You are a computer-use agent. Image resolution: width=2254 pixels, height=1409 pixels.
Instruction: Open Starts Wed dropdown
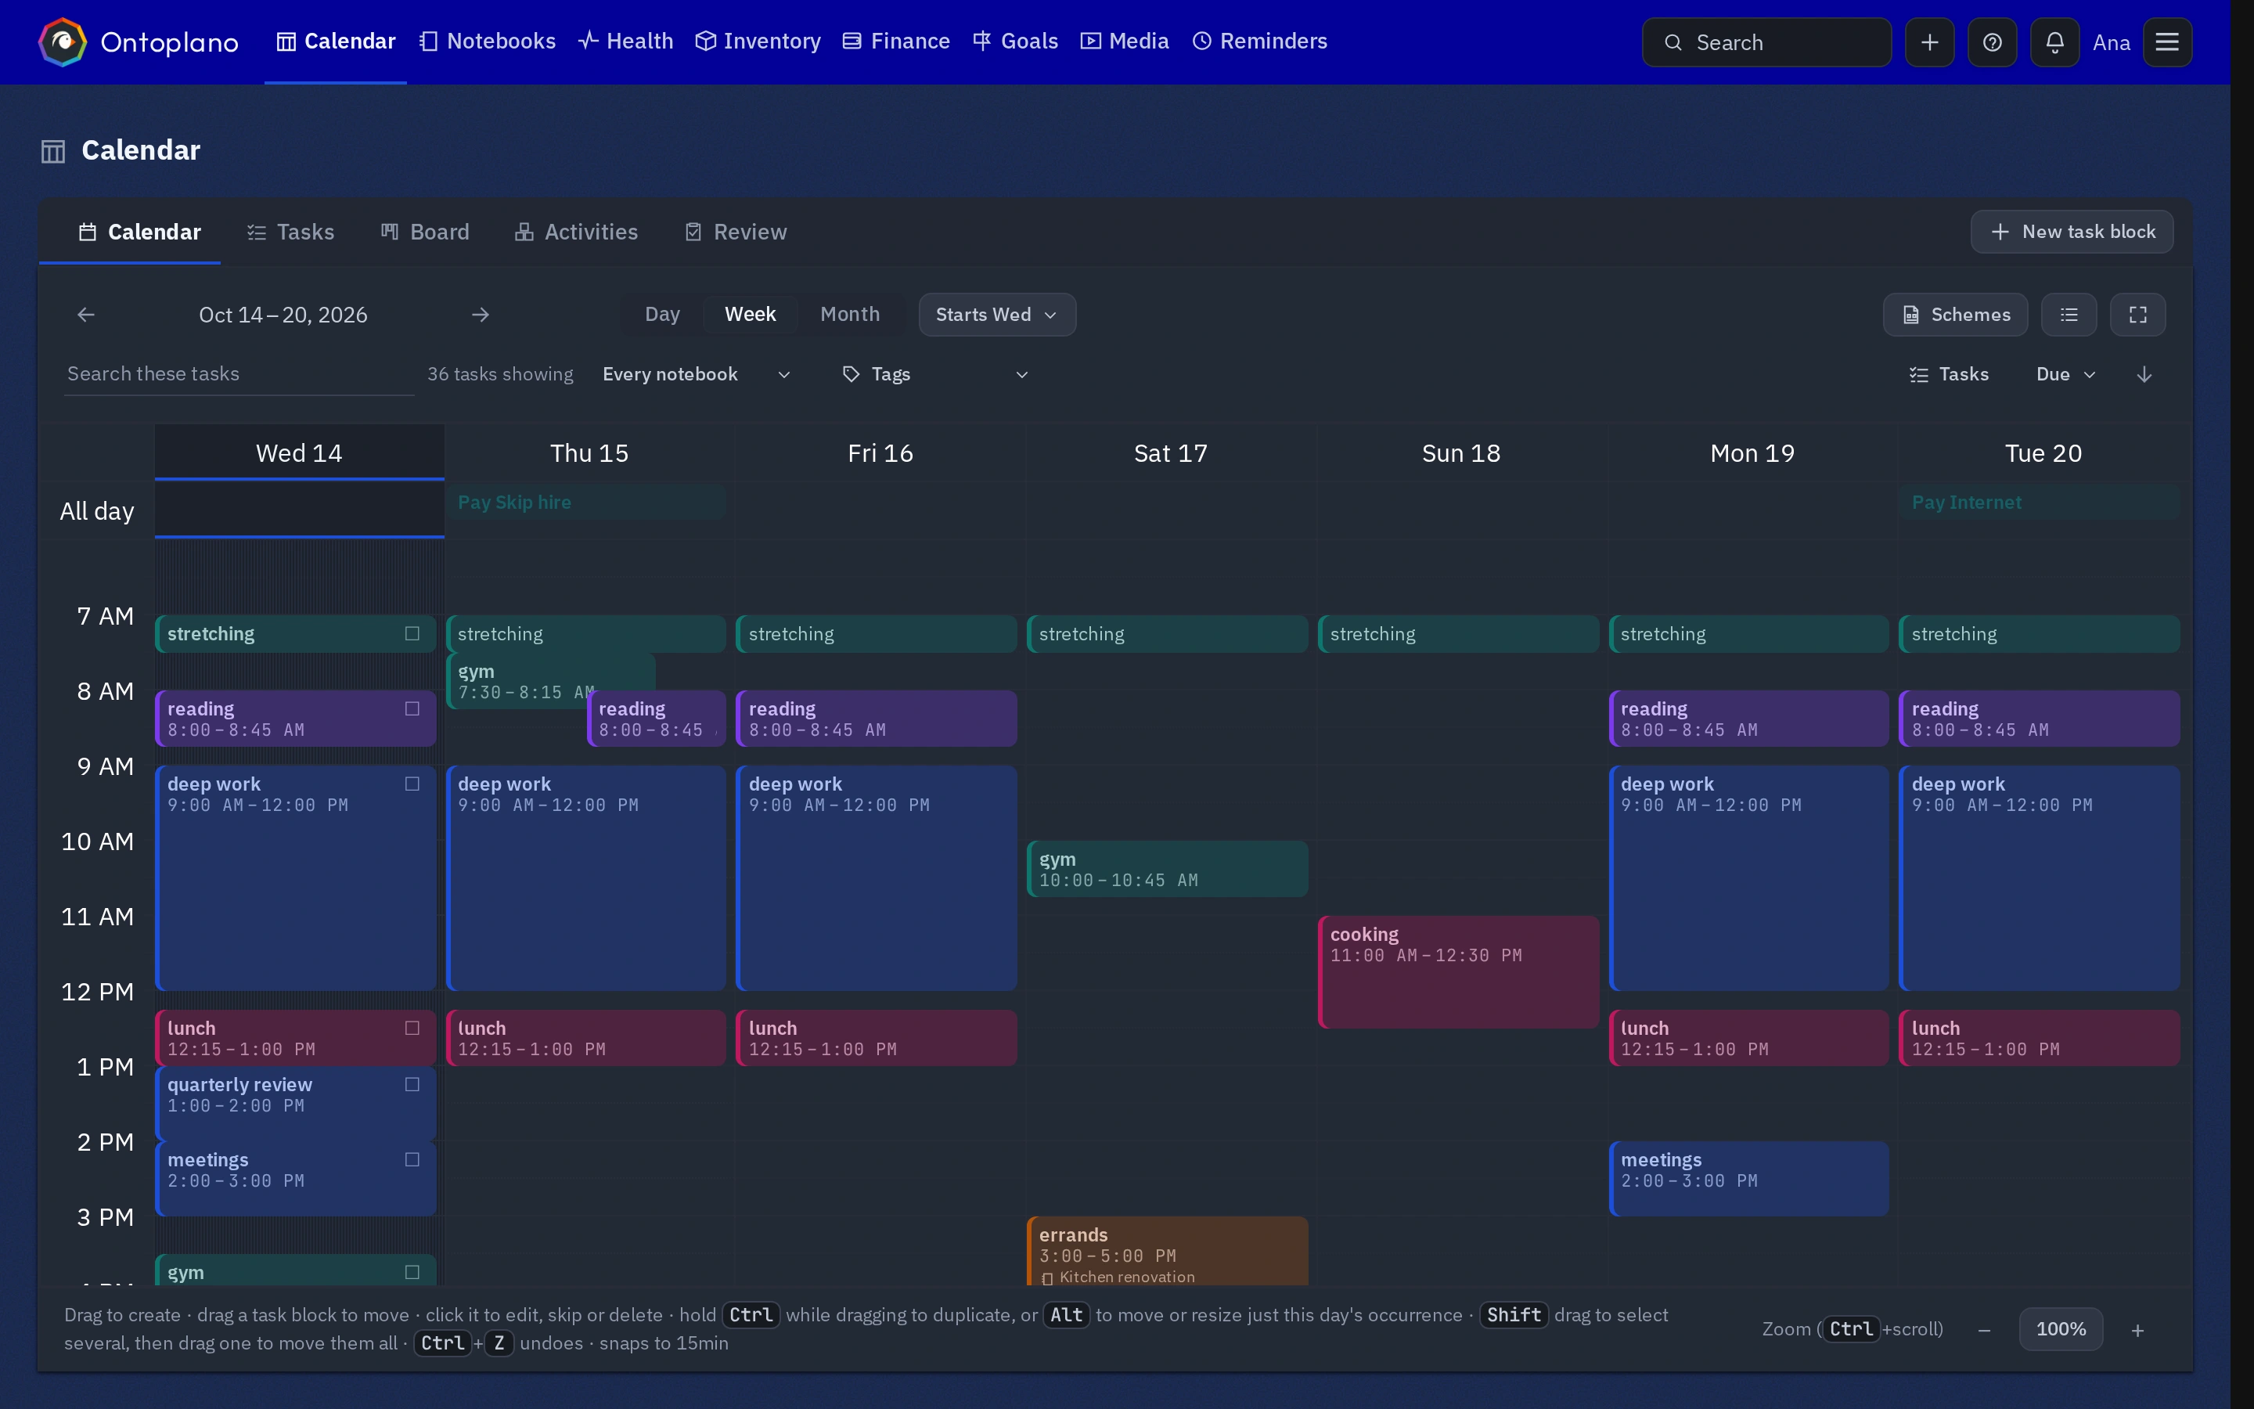(x=996, y=315)
